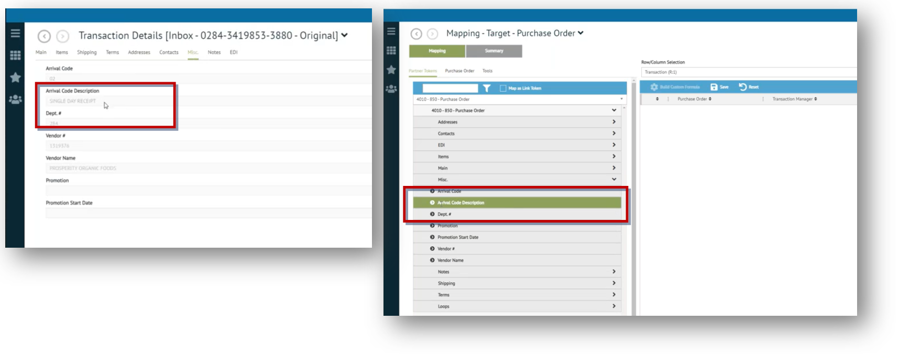The height and width of the screenshot is (354, 899).
Task: Enable the Map as Link Token checkbox
Action: point(503,88)
